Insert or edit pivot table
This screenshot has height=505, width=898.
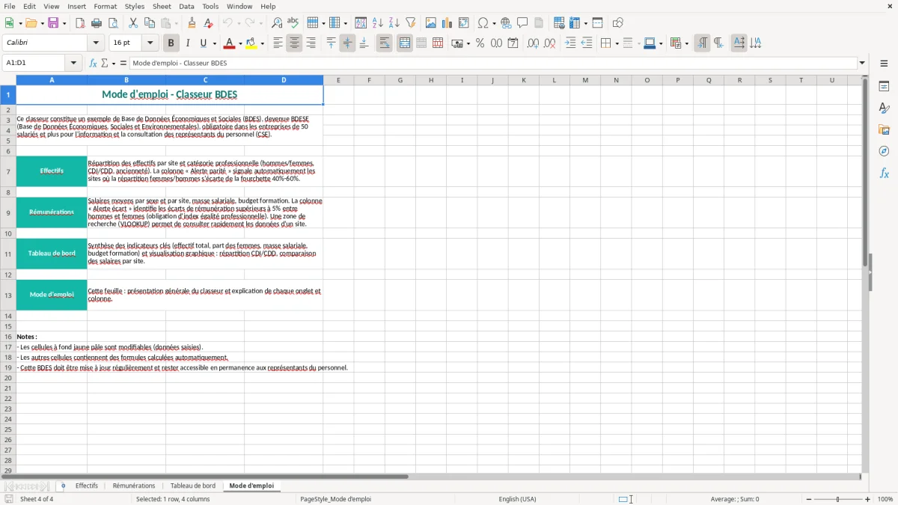[x=464, y=23]
